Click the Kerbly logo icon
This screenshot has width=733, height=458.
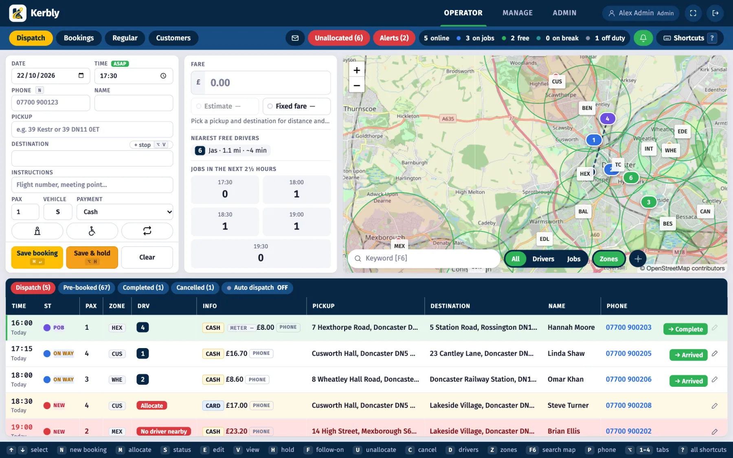[18, 13]
